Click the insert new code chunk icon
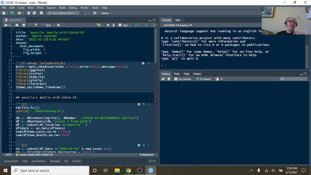 [99, 25]
